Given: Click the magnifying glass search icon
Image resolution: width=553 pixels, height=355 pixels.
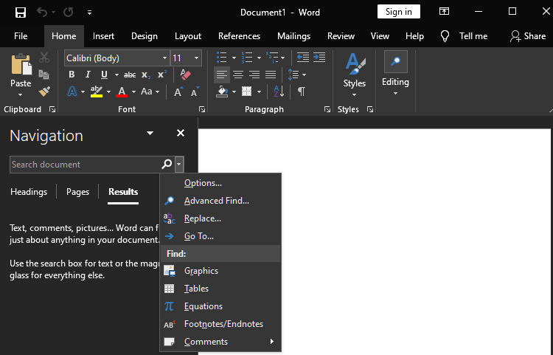Looking at the screenshot, I should 167,164.
